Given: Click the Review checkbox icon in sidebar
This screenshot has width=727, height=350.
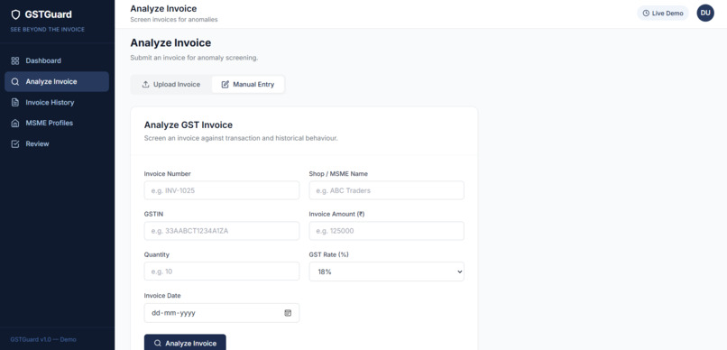Looking at the screenshot, I should pos(15,144).
